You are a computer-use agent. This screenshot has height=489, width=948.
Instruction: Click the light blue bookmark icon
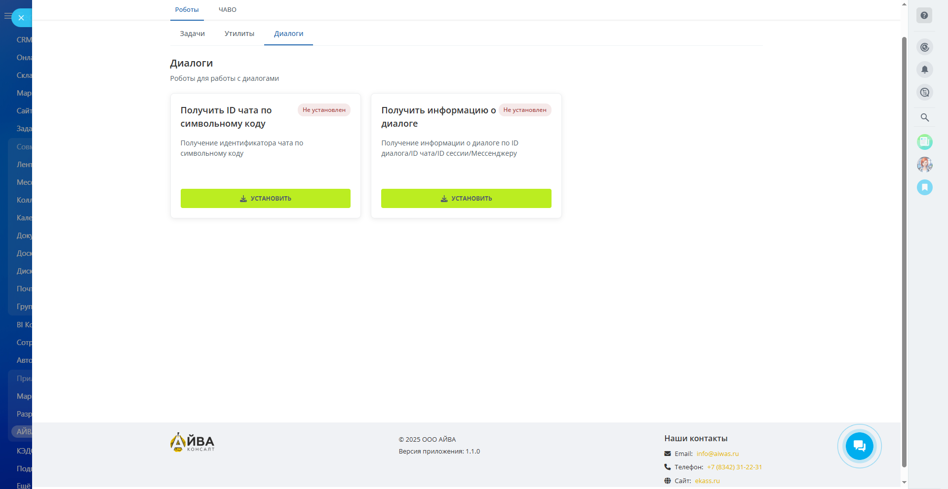(x=925, y=187)
